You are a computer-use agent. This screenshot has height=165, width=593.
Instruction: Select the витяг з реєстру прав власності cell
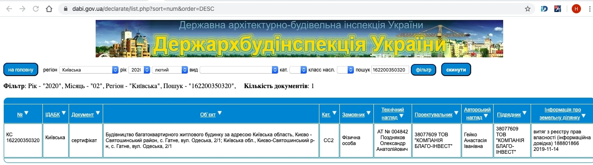click(x=562, y=140)
